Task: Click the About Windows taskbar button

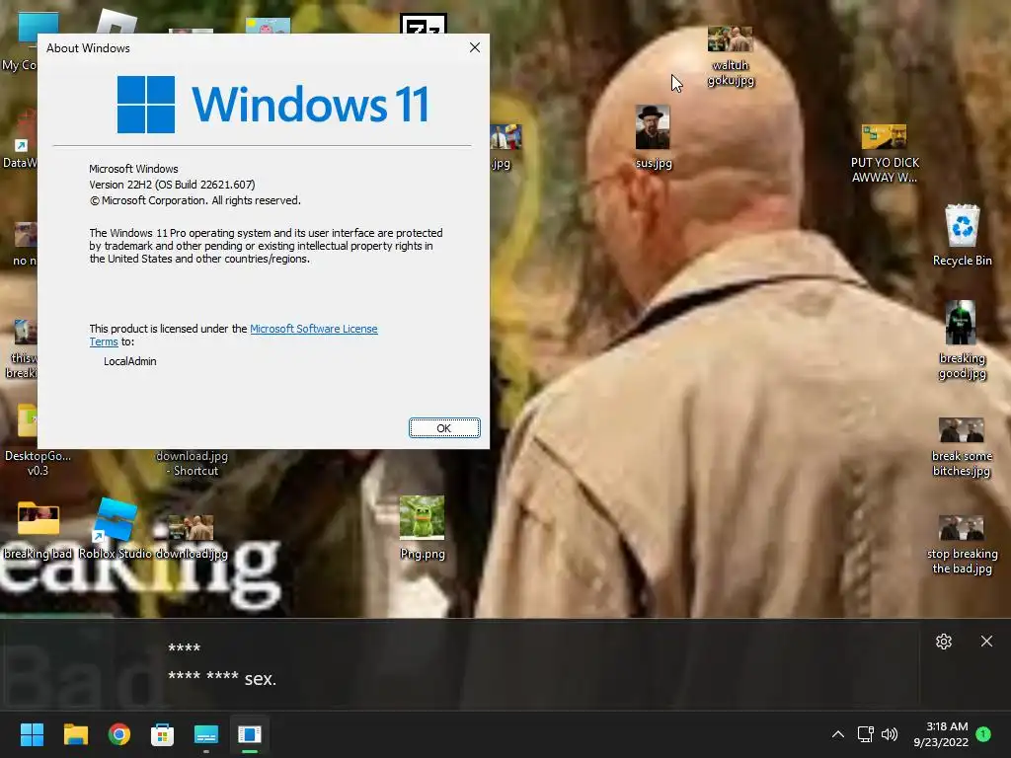Action: coord(250,734)
